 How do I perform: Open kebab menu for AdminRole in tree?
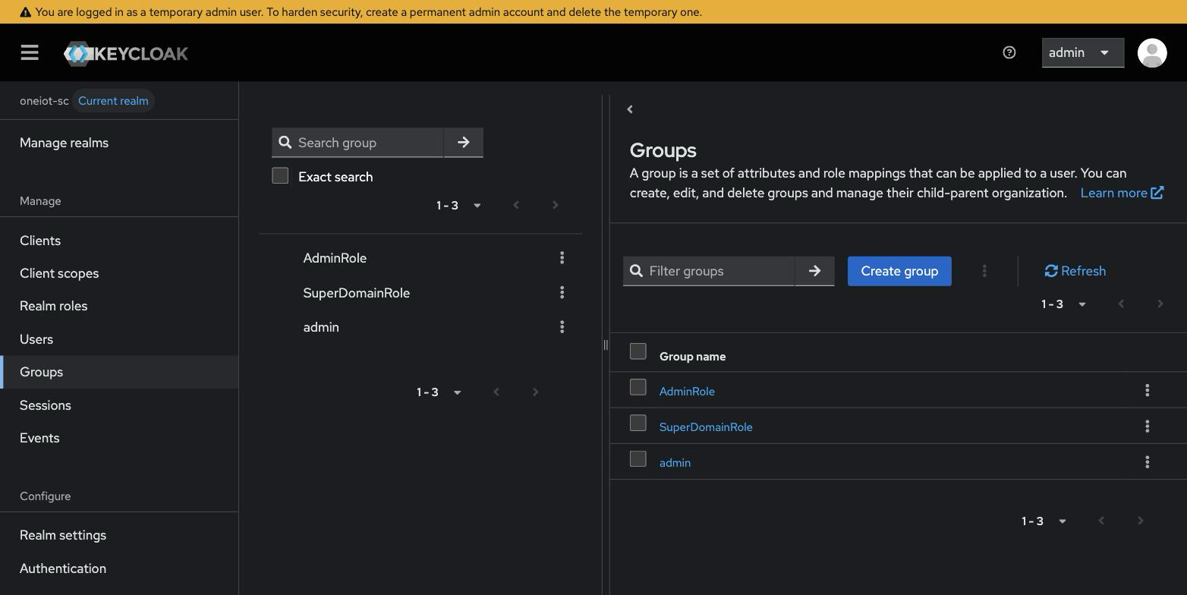pos(562,258)
